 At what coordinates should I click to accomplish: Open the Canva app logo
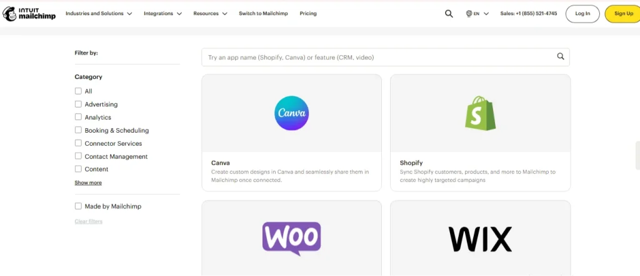291,113
